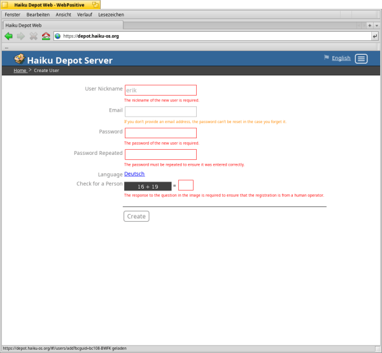This screenshot has height=353, width=382.
Task: Open the Verlauf menu
Action: (x=84, y=14)
